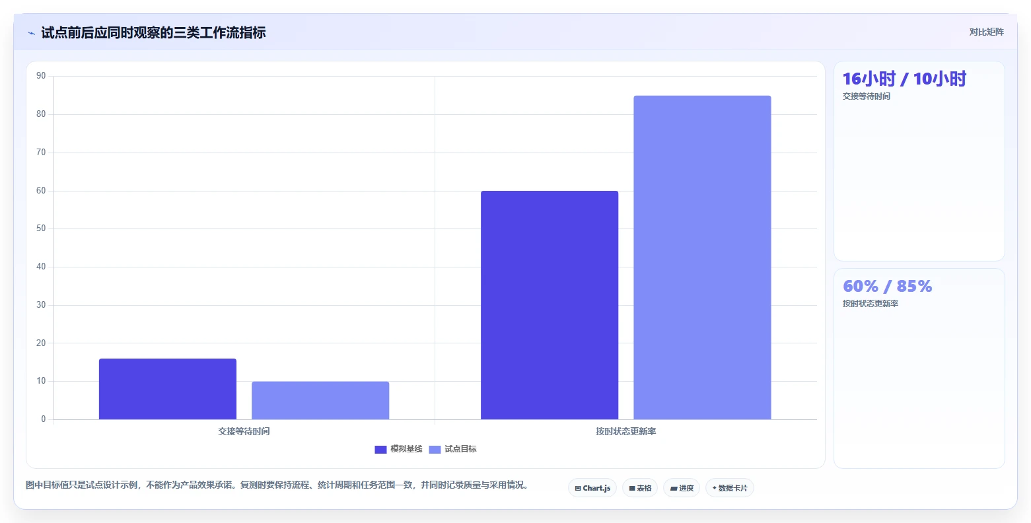Image resolution: width=1031 pixels, height=523 pixels.
Task: Click the y-axis tick 40
Action: 42,267
